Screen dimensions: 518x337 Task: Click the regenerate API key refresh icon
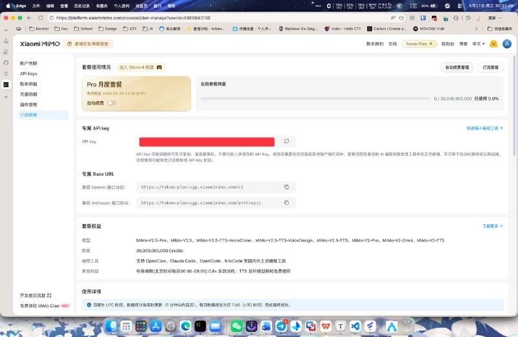coord(286,141)
